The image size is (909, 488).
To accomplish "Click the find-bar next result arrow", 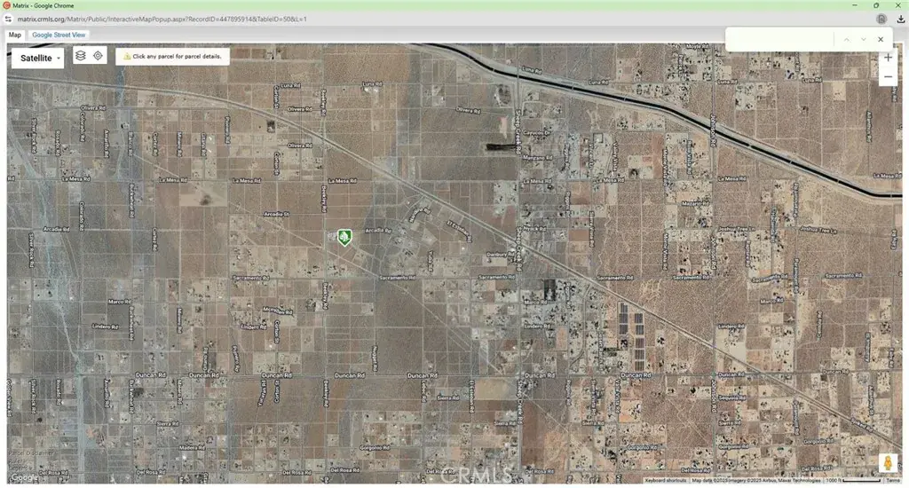I will pos(863,39).
